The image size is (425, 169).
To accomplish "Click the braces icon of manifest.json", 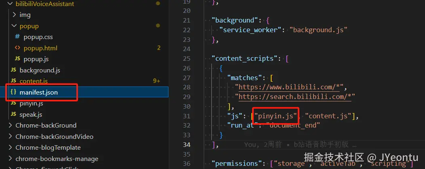I will click(13, 92).
